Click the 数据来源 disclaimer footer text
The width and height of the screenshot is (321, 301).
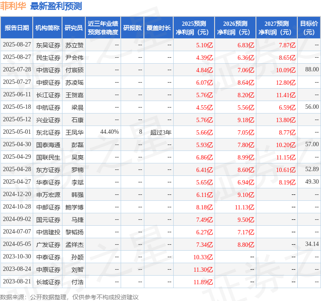[x=69, y=297]
